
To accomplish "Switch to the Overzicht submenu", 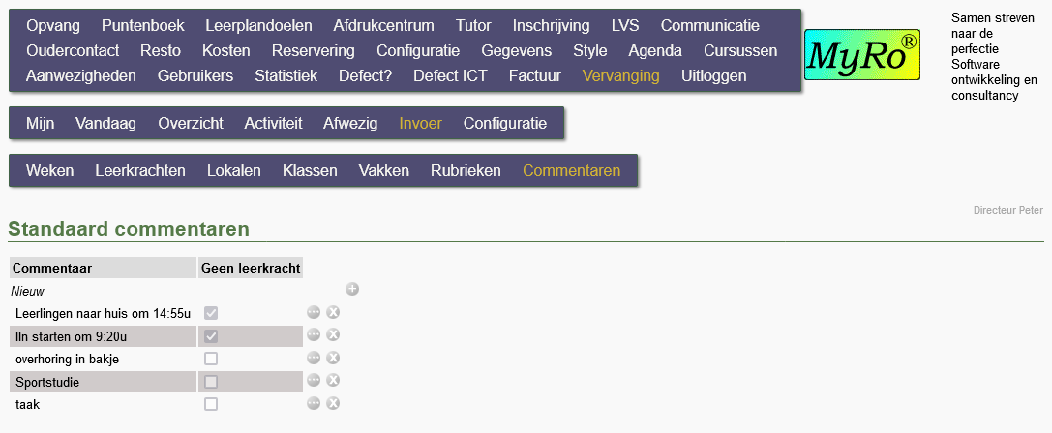I will coord(191,124).
